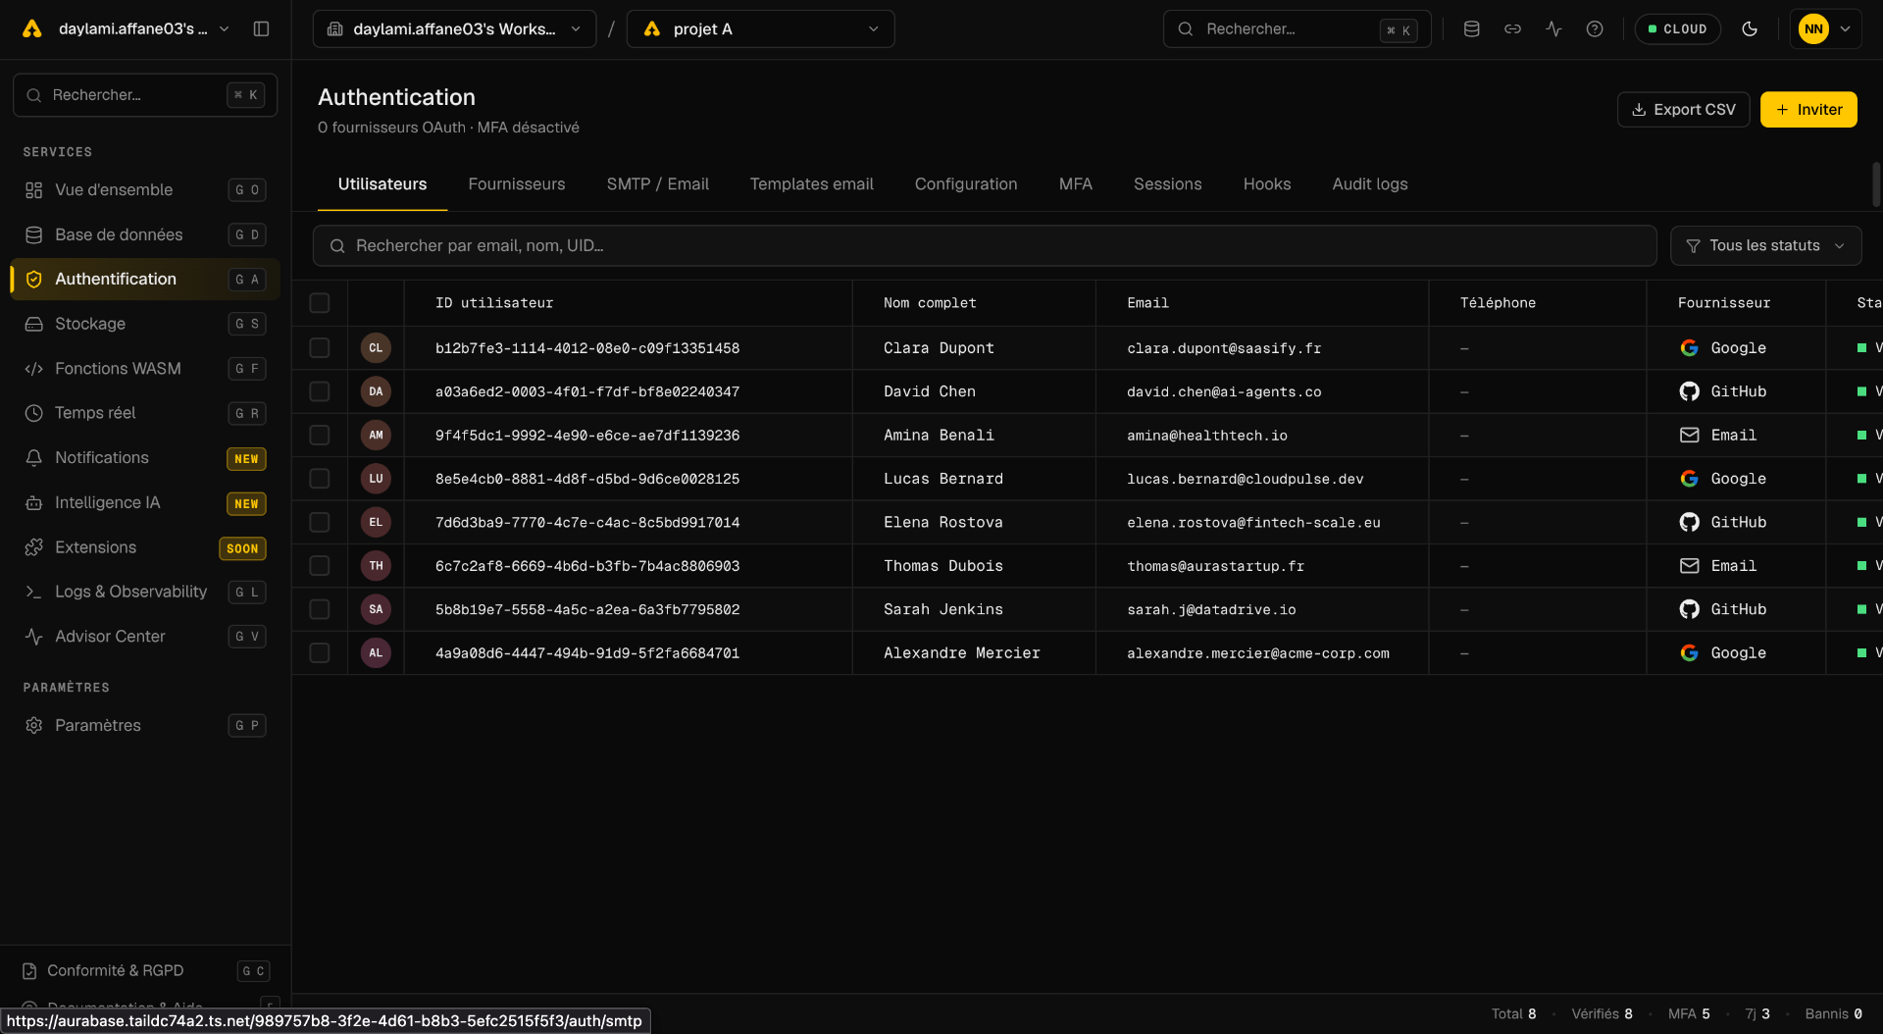Focus the top bar Rechercher field
This screenshot has width=1883, height=1034.
pyautogui.click(x=1297, y=28)
